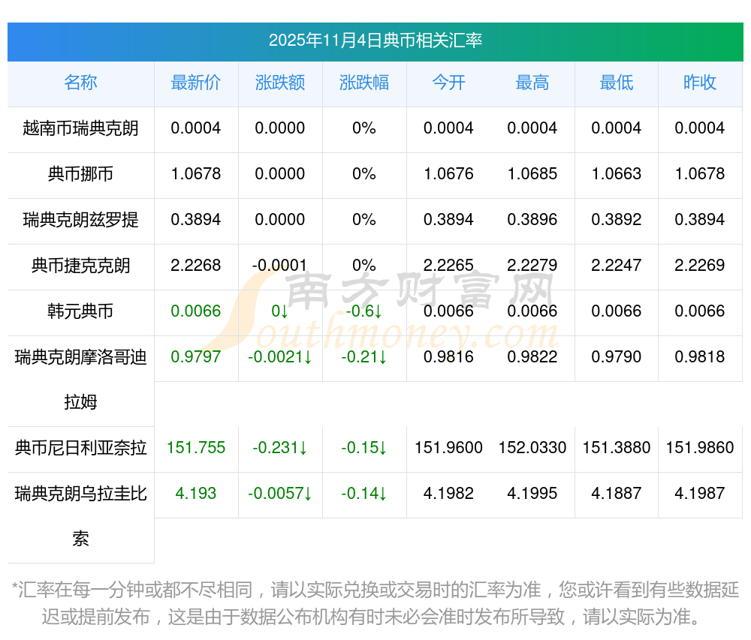Image resolution: width=751 pixels, height=640 pixels.
Task: Select the 名称 column header
Action: pyautogui.click(x=80, y=83)
